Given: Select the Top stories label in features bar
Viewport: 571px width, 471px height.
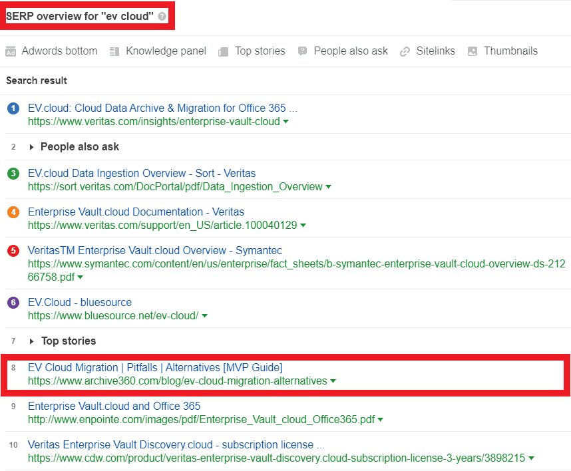Looking at the screenshot, I should coord(260,51).
